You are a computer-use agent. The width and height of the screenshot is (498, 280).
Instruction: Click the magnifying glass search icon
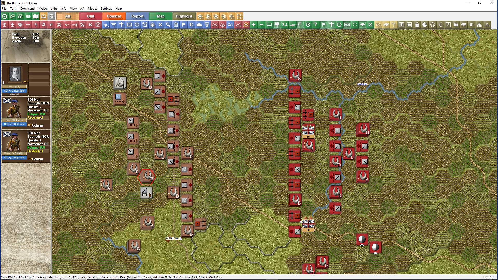[168, 25]
